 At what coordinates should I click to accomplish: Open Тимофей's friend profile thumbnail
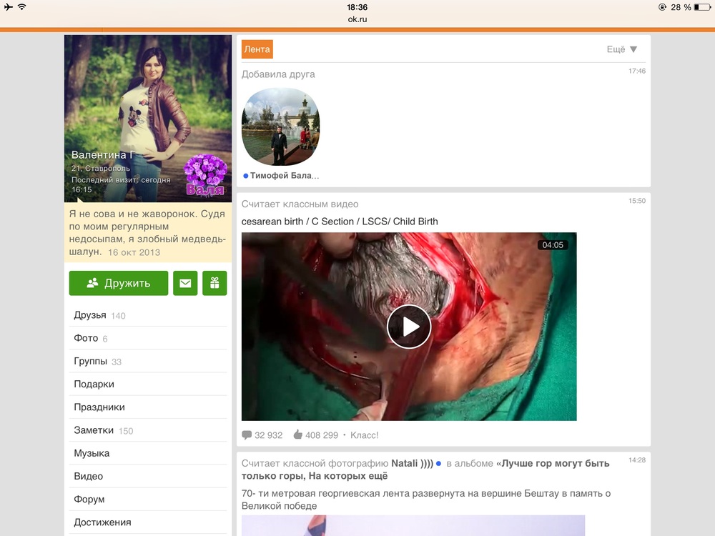[280, 127]
